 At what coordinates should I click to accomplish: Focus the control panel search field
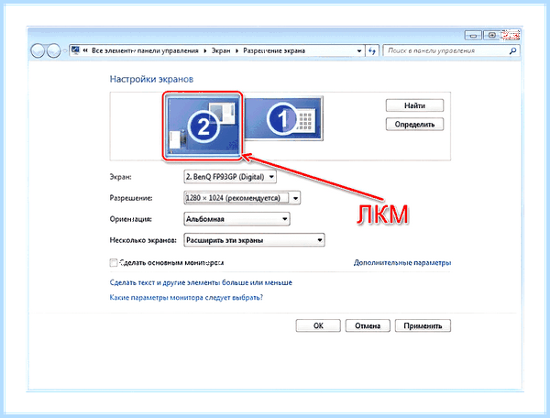[x=446, y=50]
